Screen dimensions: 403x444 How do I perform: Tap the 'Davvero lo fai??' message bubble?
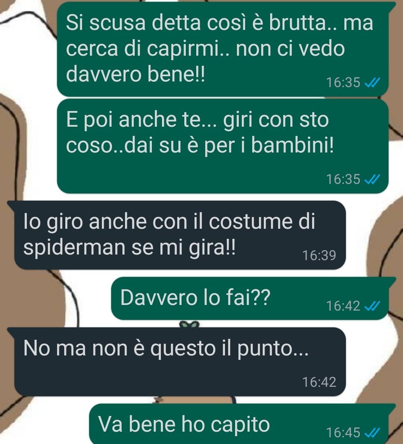point(250,298)
